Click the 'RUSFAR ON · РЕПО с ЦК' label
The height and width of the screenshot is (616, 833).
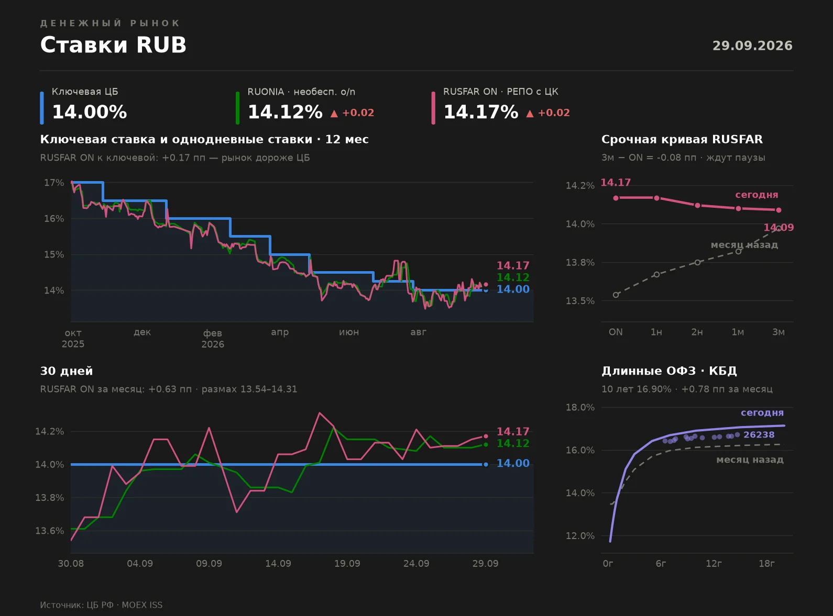point(501,92)
